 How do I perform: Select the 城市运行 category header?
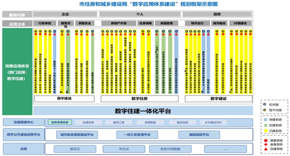coord(197,23)
